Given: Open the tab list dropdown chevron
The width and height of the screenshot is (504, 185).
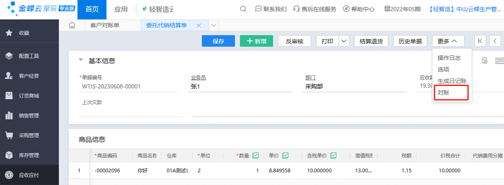Looking at the screenshot, I should coord(214,26).
